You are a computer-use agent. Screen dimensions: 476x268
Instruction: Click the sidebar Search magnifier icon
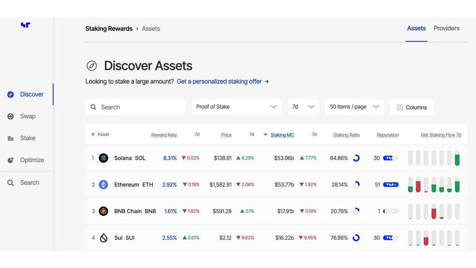pos(11,183)
